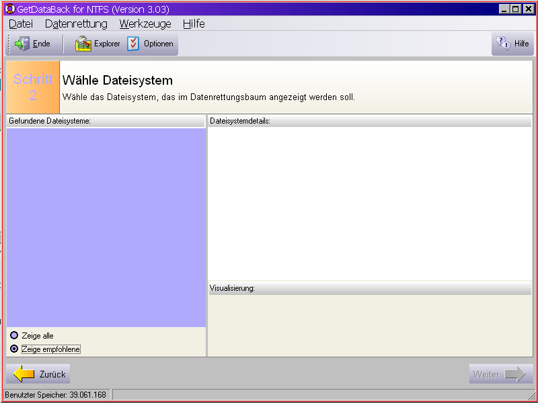Click the Dateisystemdetails panel header
This screenshot has width=538, height=403.
tap(369, 121)
